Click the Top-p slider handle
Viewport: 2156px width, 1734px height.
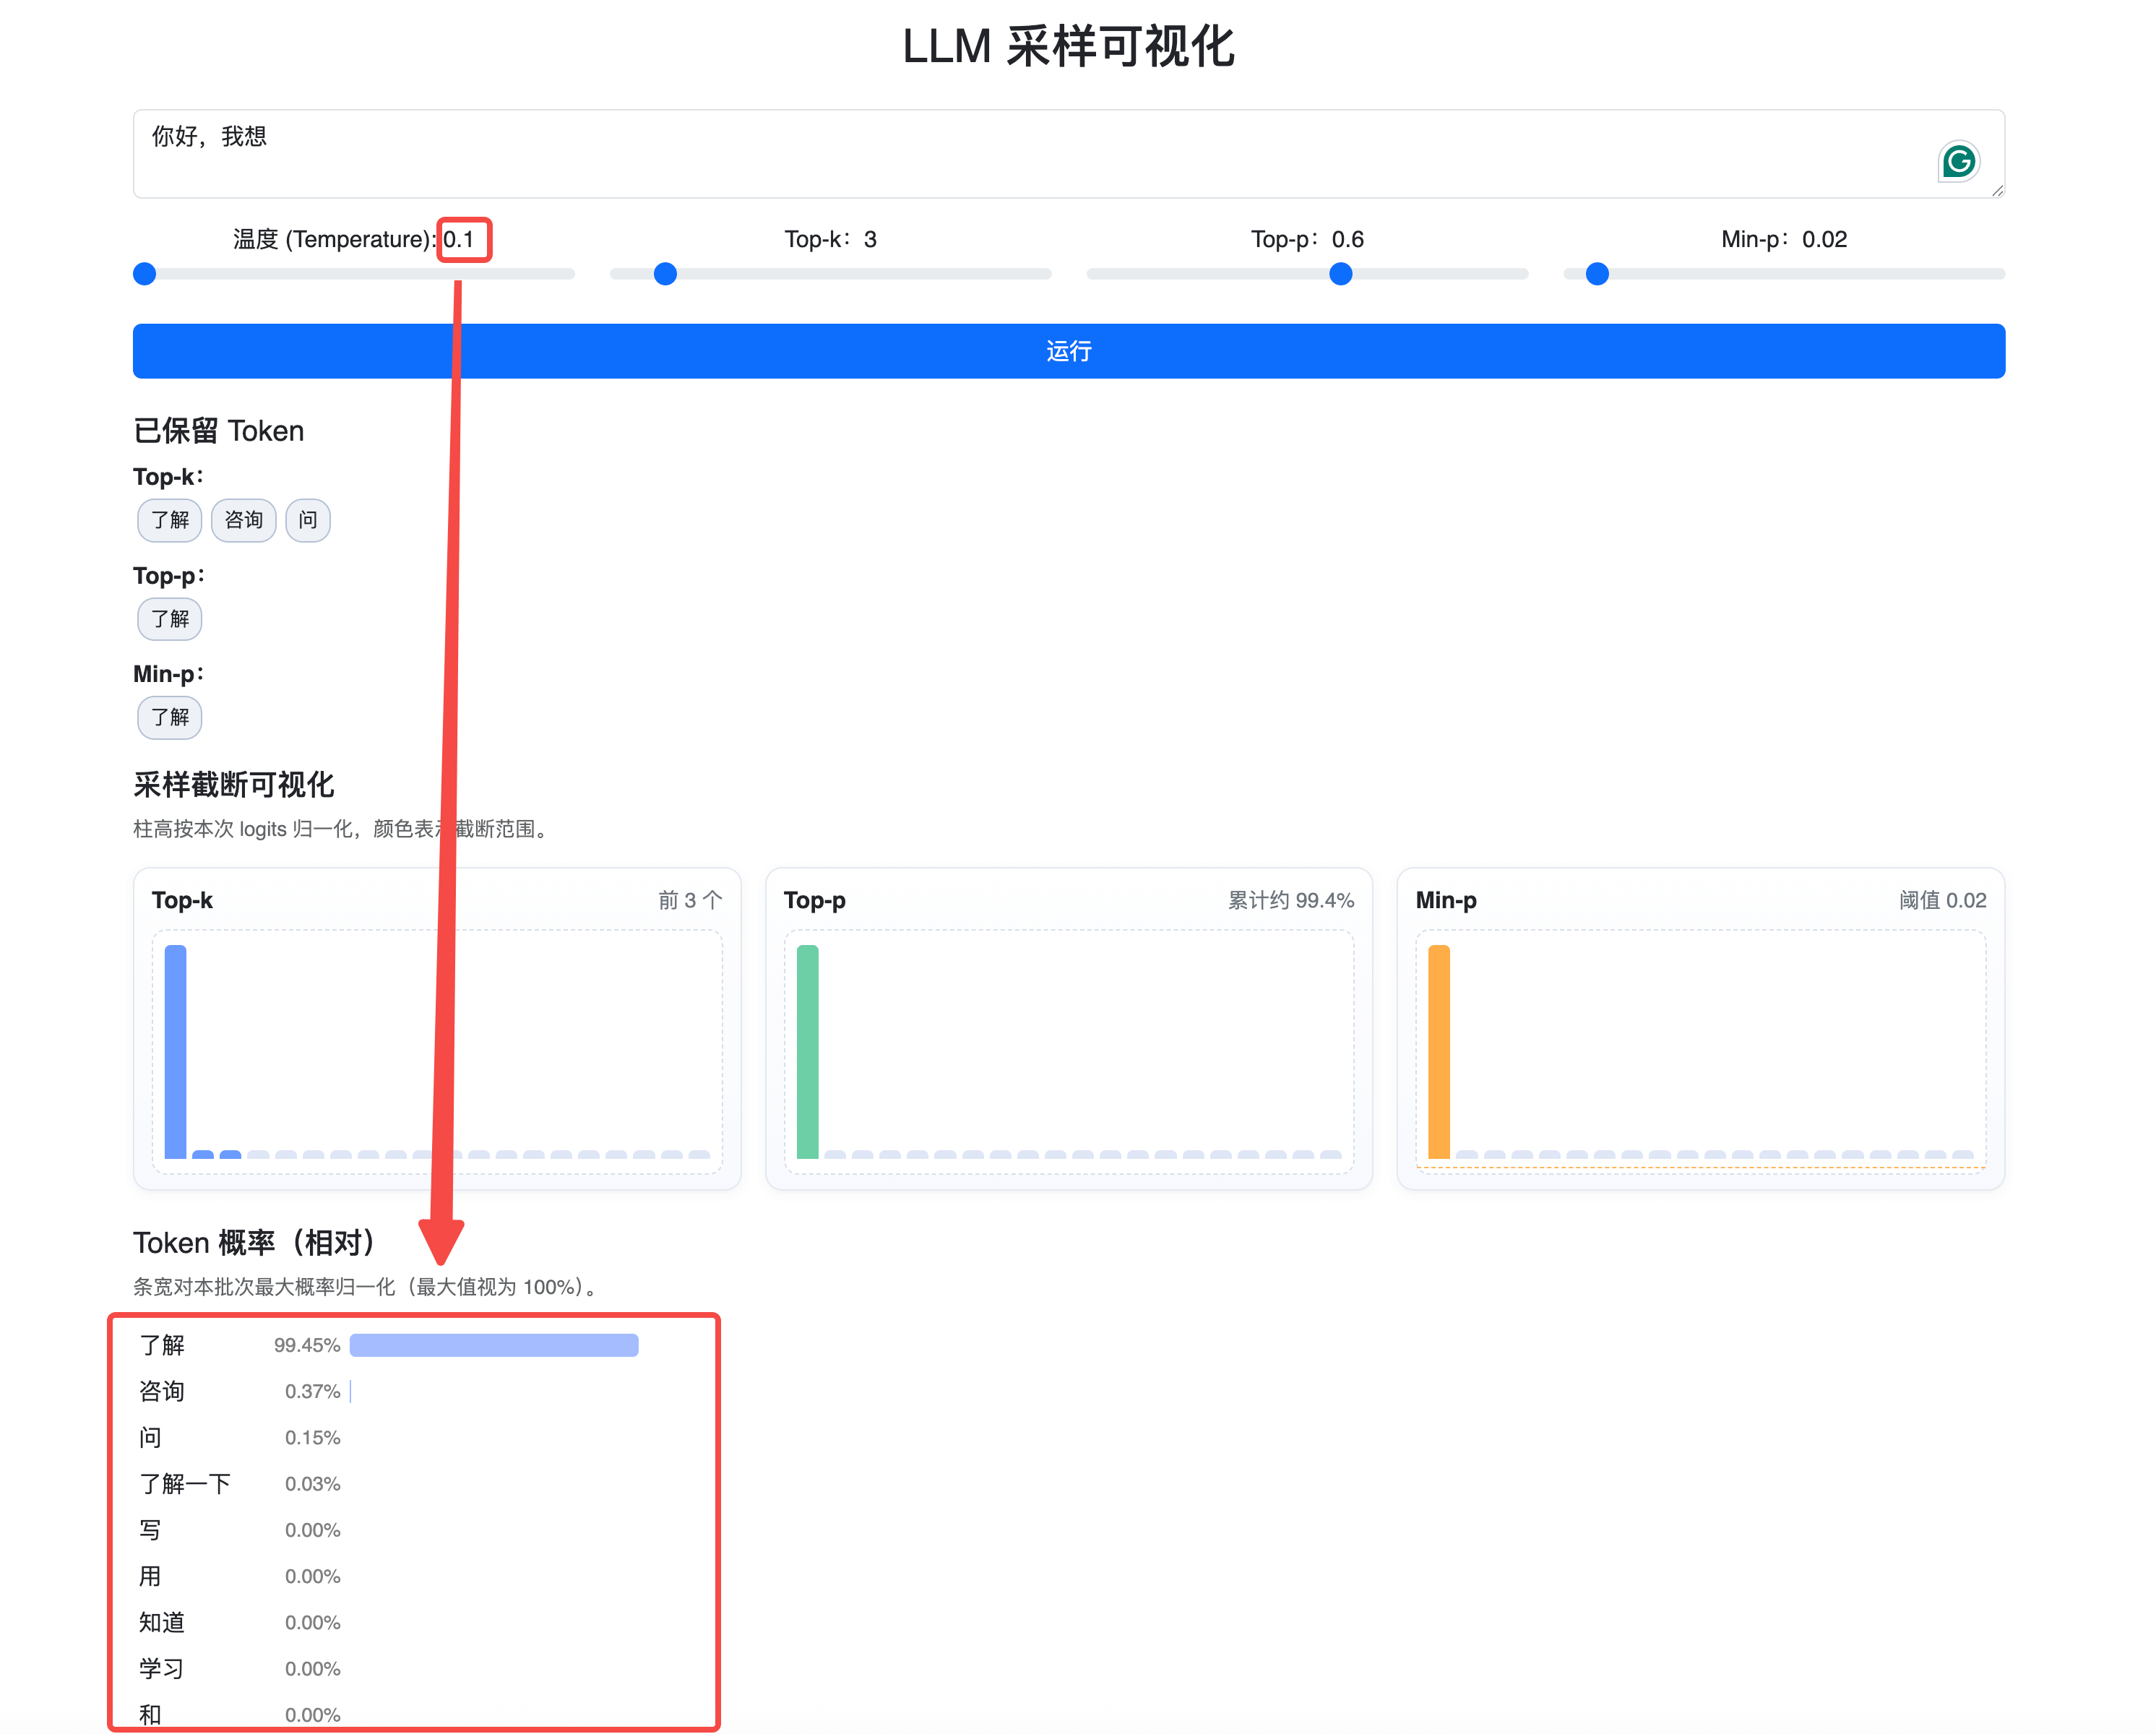1340,274
